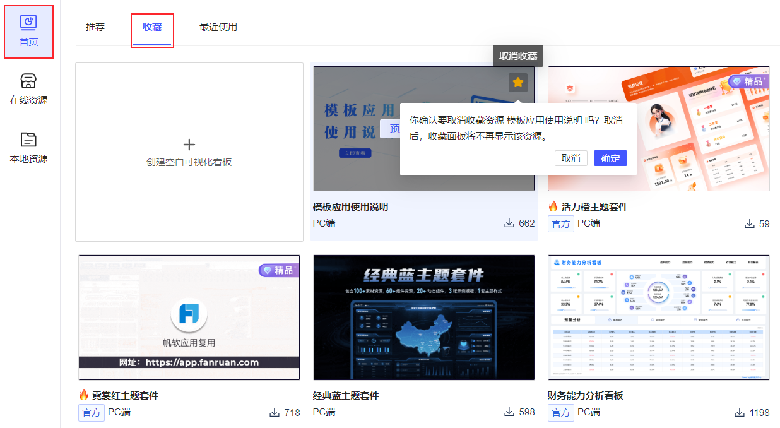Image resolution: width=780 pixels, height=428 pixels.
Task: Open 活力橙主题套件 thumbnail
Action: pos(658,128)
